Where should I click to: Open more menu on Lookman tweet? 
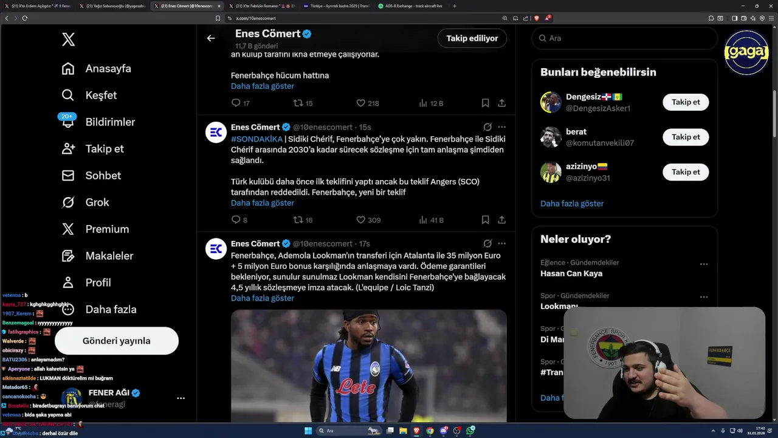tap(502, 243)
